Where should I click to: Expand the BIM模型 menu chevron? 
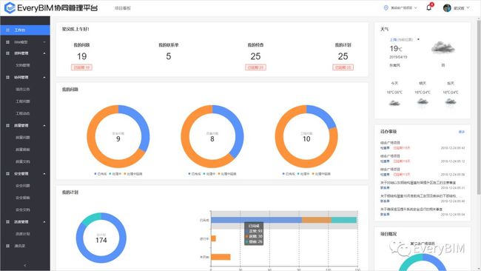(44, 42)
